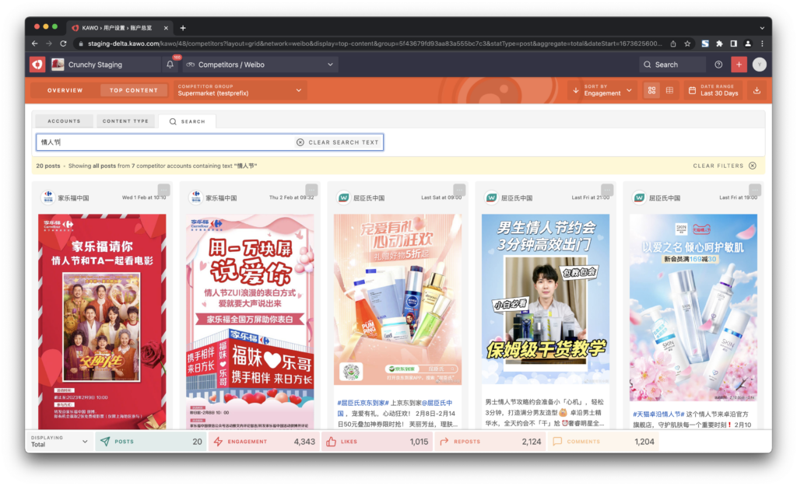Click the Engagement stat tile

264,442
